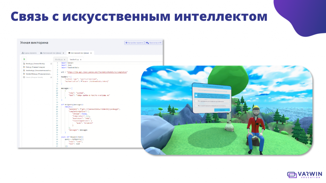Click file icon of YandexAIData.py
The image size is (326, 183).
[24, 74]
